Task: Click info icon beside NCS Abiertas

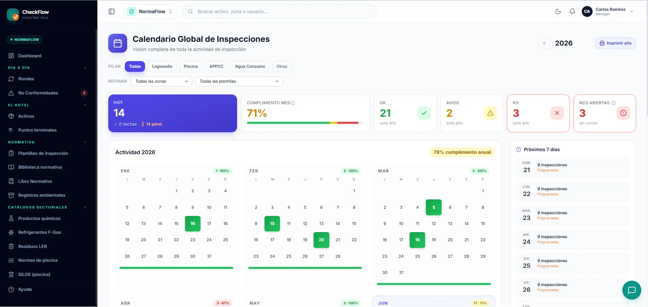Action: pyautogui.click(x=614, y=103)
